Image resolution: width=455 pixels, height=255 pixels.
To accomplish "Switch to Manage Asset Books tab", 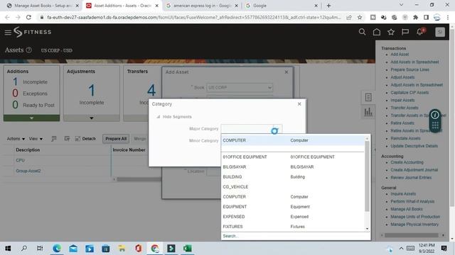I will pyautogui.click(x=43, y=6).
